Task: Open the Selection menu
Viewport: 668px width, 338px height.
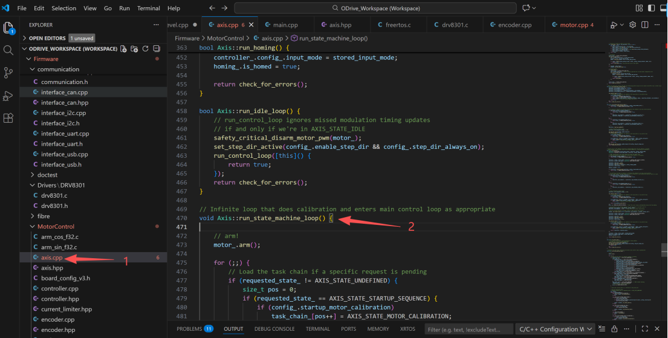Action: pos(64,8)
